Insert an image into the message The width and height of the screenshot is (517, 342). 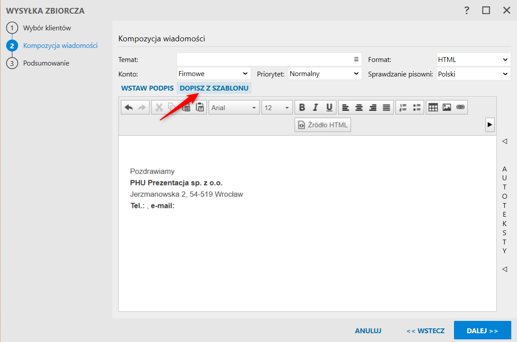coord(447,107)
